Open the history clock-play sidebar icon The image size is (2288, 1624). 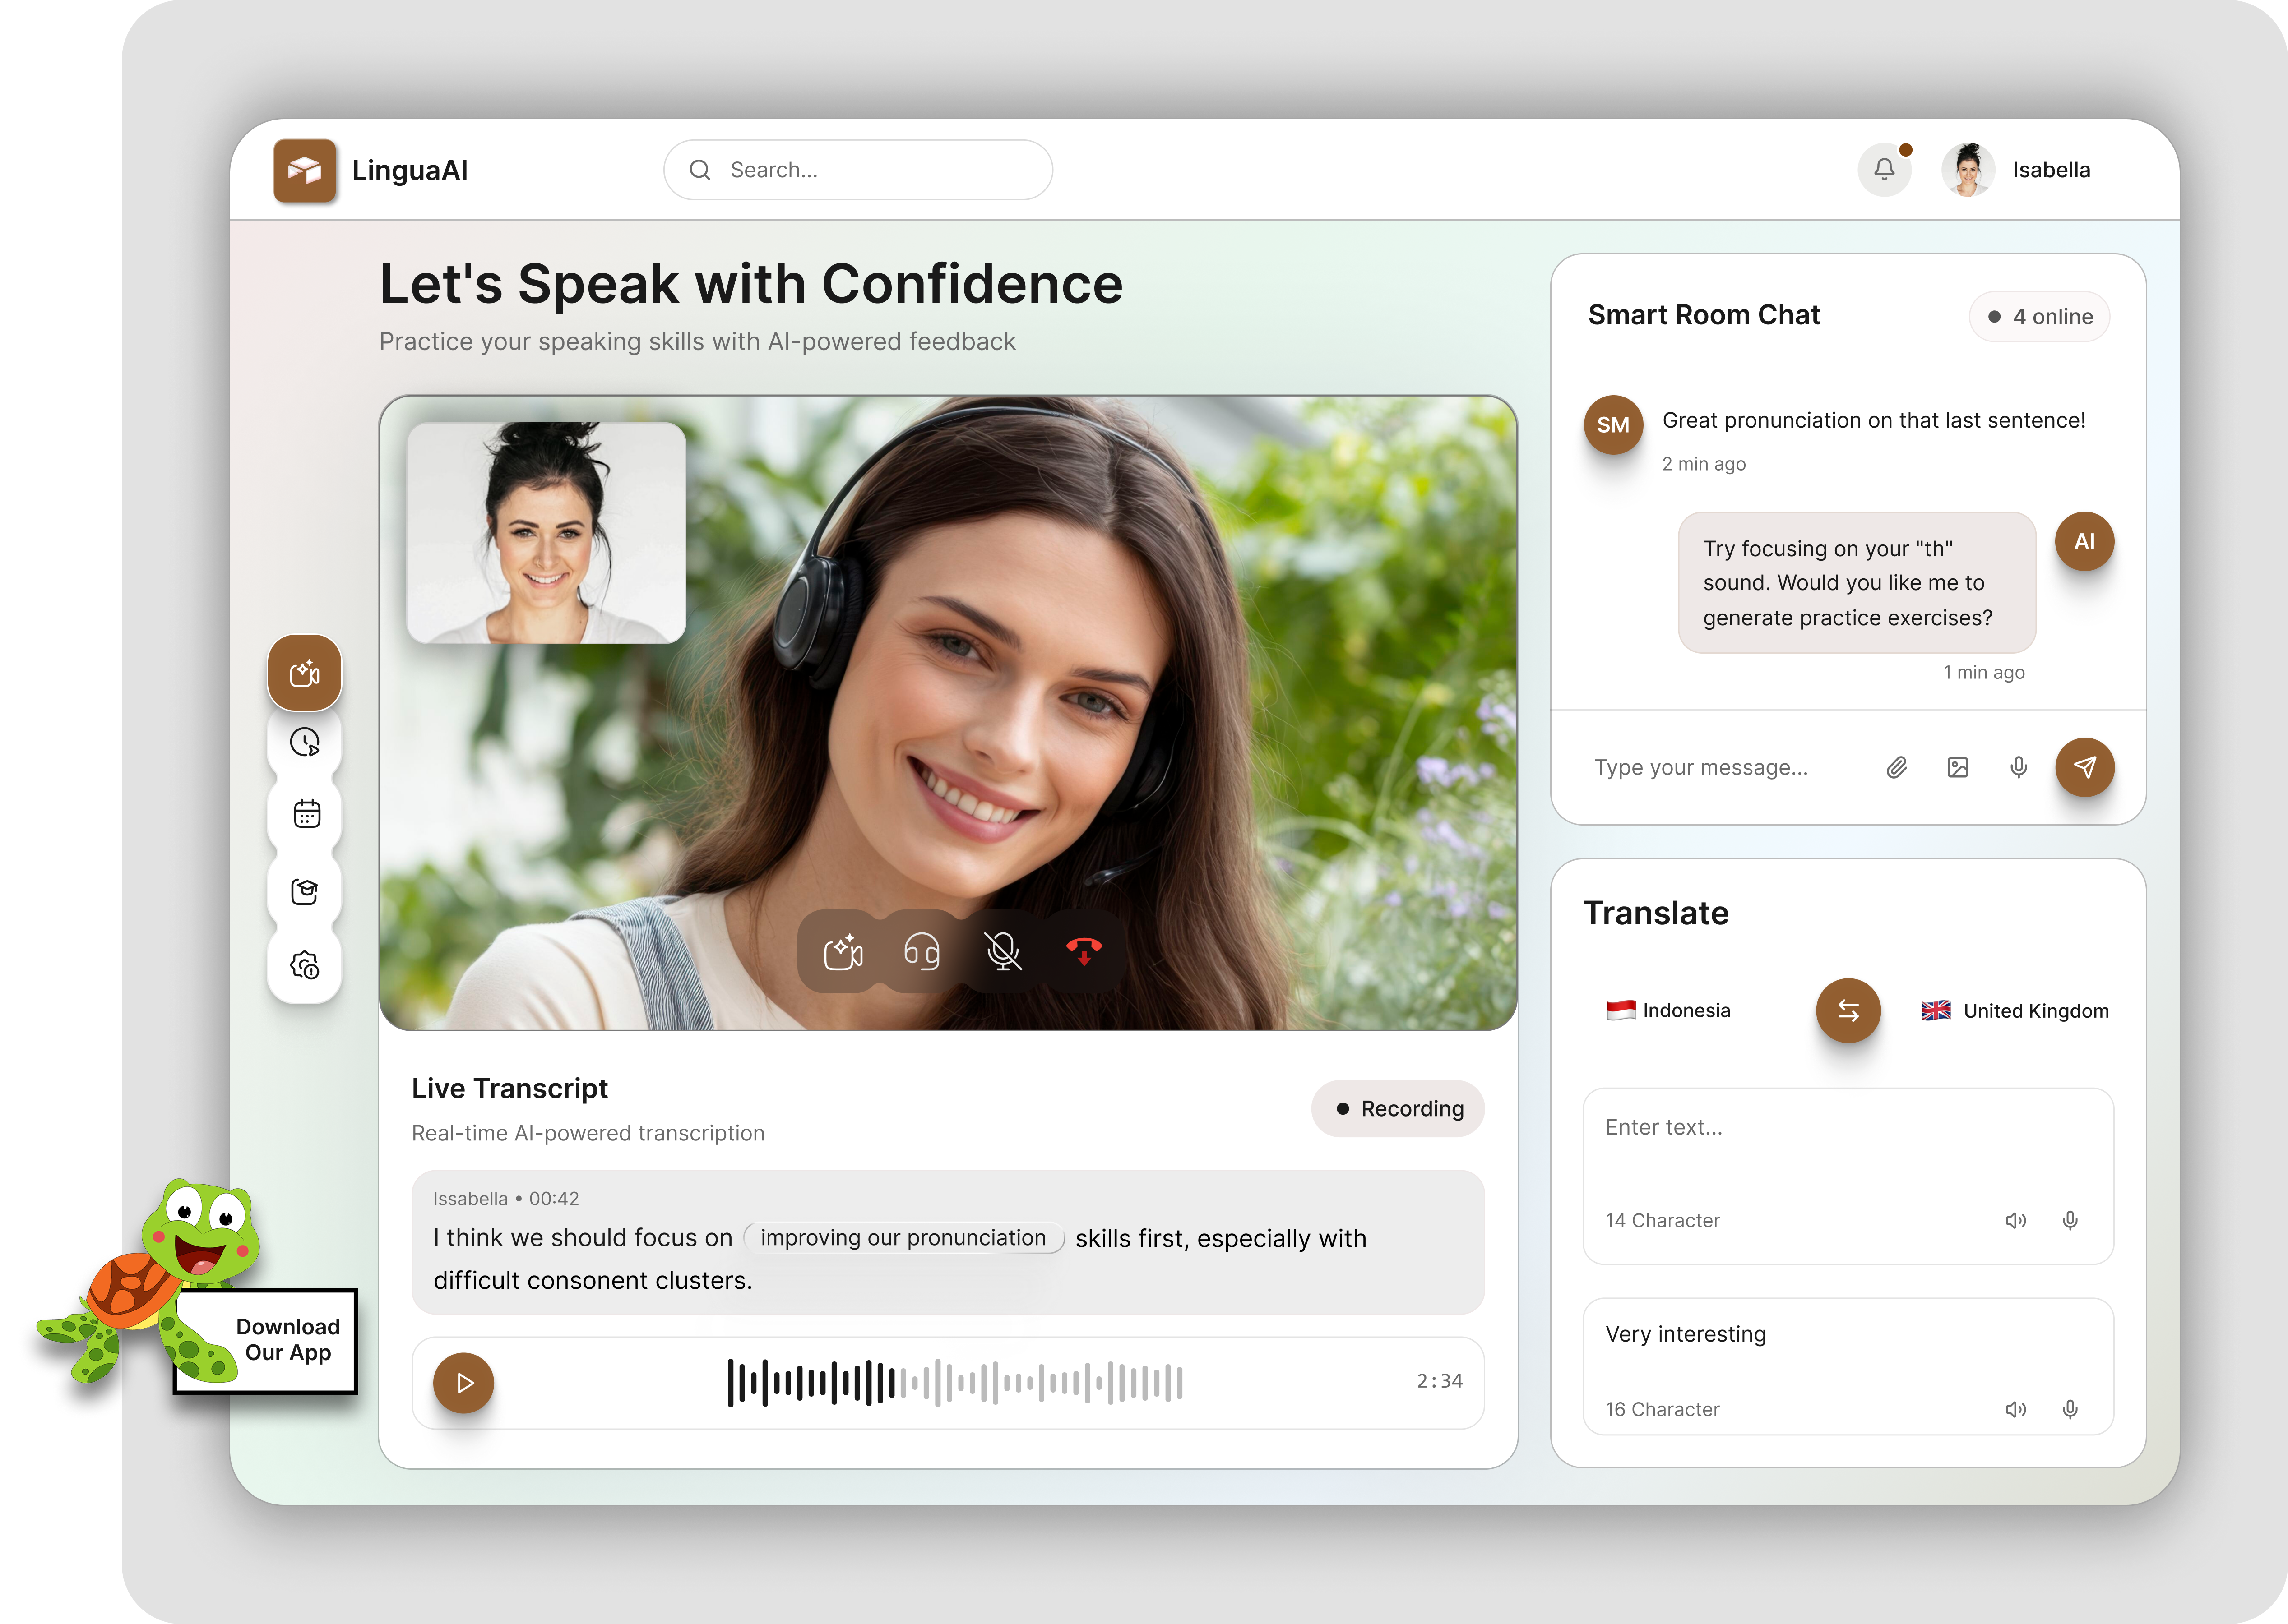(x=305, y=742)
